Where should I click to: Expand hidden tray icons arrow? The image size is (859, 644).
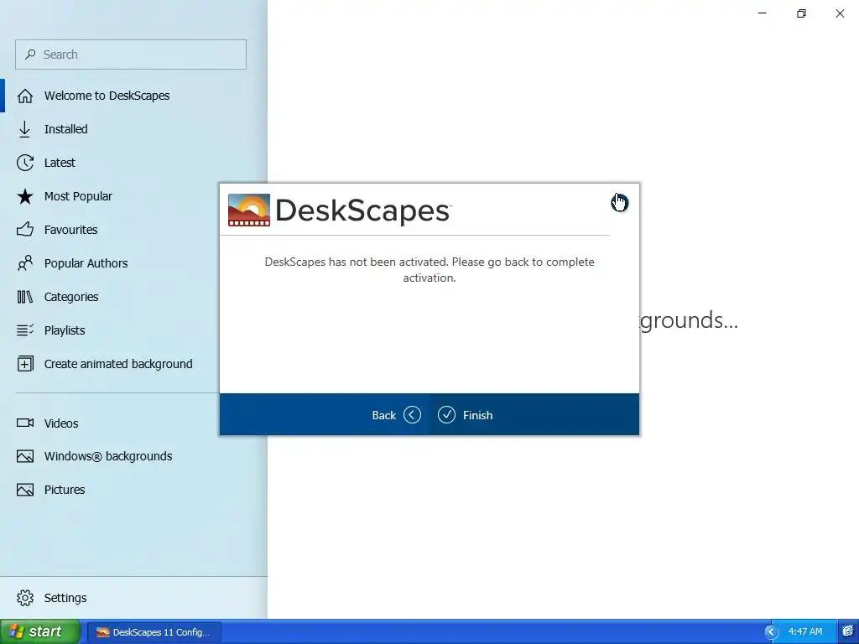[772, 632]
